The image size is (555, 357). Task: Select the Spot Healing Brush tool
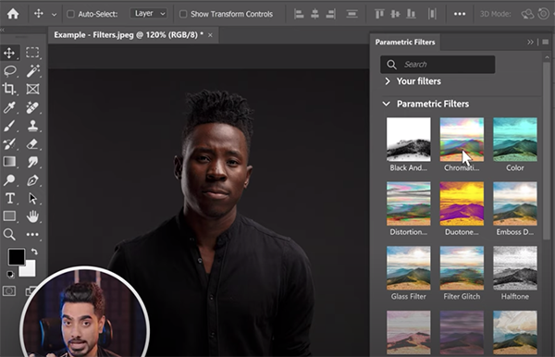click(32, 107)
